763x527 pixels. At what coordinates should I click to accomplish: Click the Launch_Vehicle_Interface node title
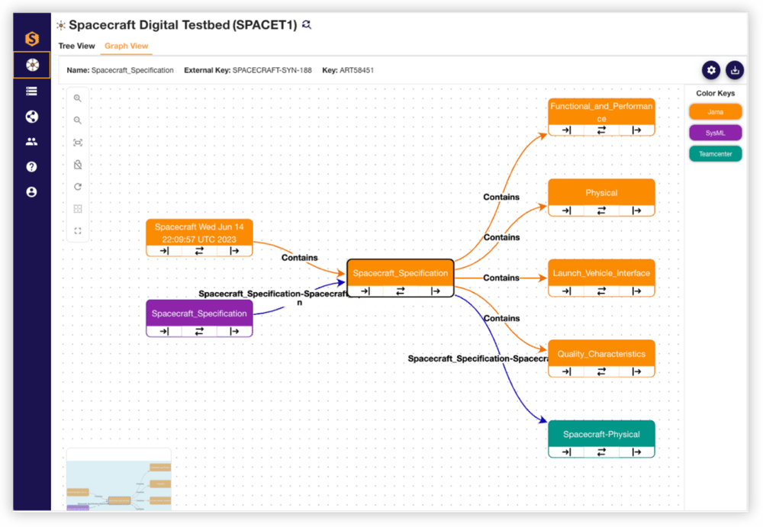(x=601, y=273)
